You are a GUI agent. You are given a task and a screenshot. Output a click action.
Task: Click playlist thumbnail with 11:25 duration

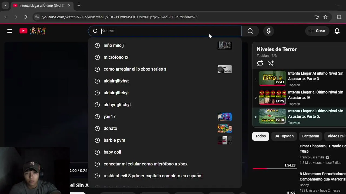pos(272,97)
